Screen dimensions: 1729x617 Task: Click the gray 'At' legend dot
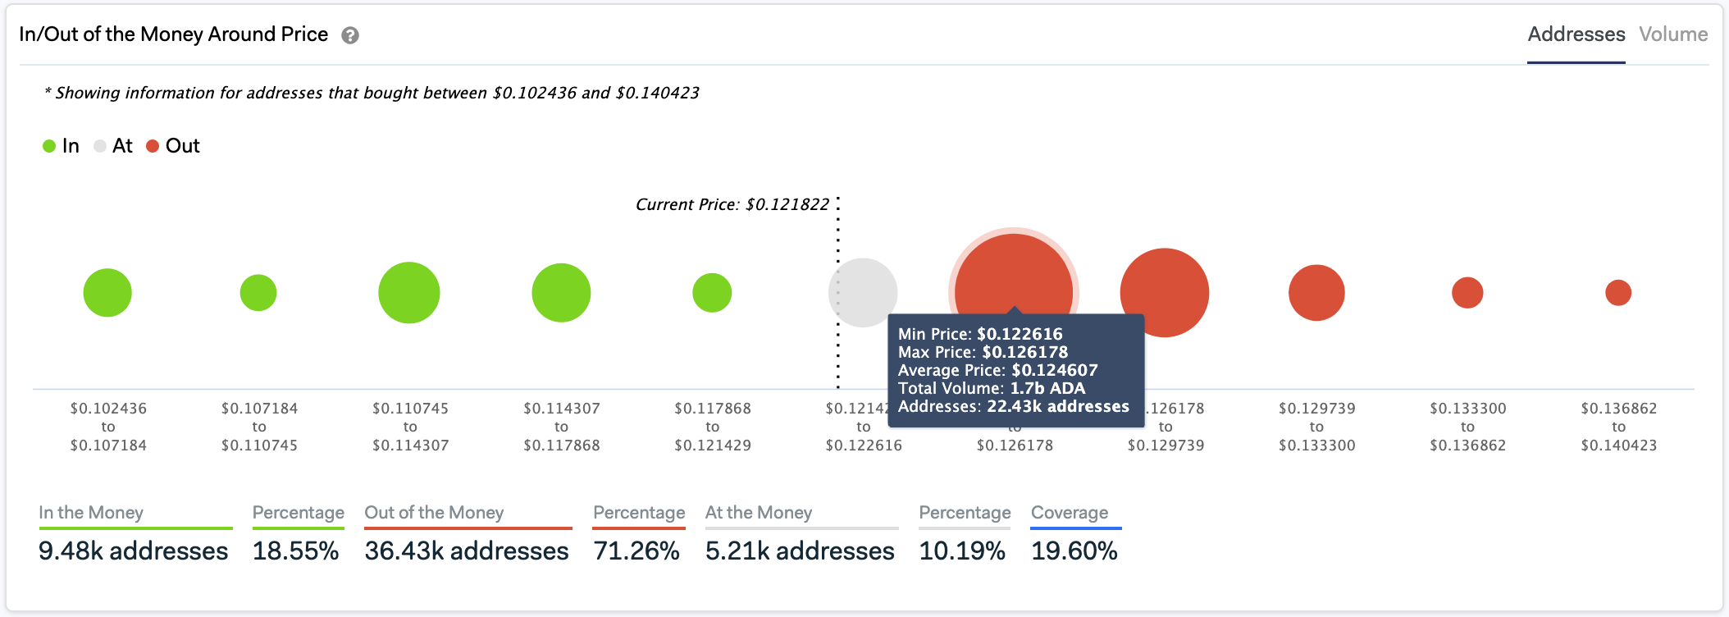point(100,145)
